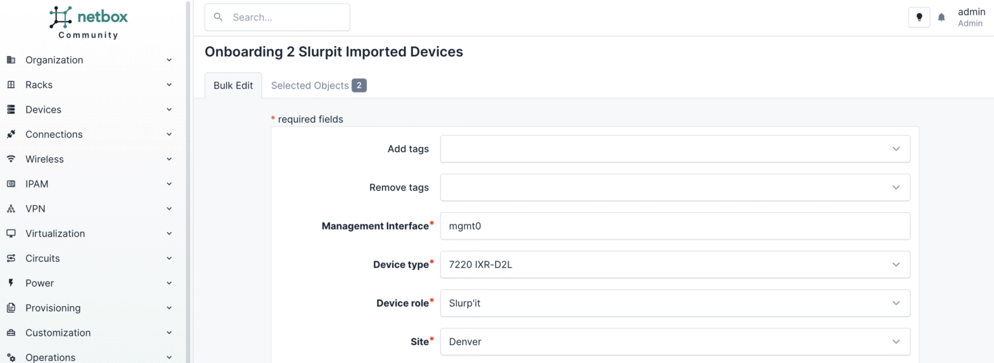Click the Management Interface input field
Viewport: 994px width, 363px height.
point(674,226)
